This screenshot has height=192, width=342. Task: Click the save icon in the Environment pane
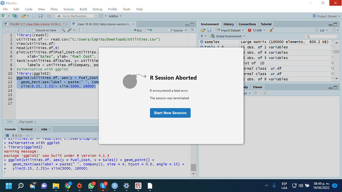(x=209, y=30)
